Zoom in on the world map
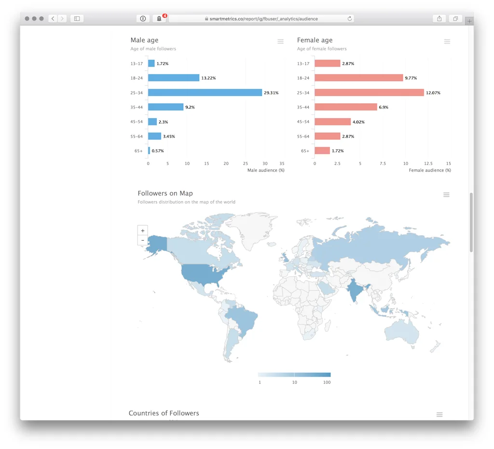This screenshot has width=494, height=449. pyautogui.click(x=142, y=231)
